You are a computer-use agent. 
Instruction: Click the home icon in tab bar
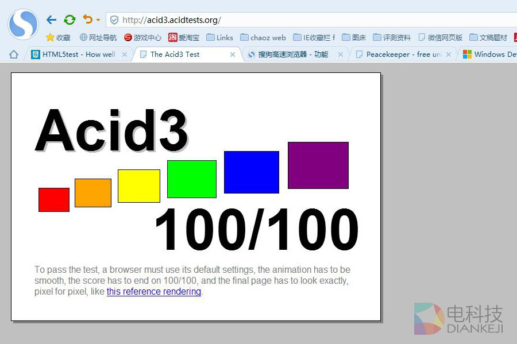(x=14, y=54)
